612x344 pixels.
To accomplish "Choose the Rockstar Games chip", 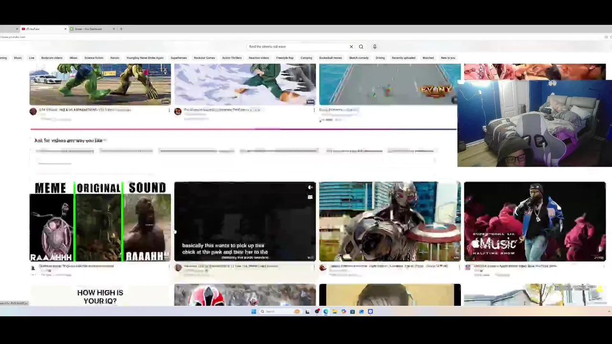I will (204, 58).
